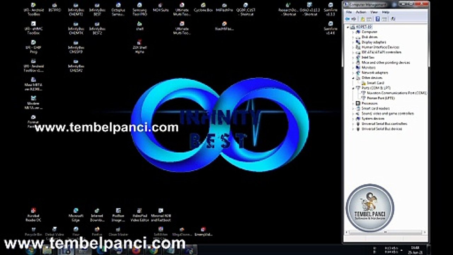Open the File menu in Computer Management
Viewport: 453px width, 255px height.
tap(349, 12)
